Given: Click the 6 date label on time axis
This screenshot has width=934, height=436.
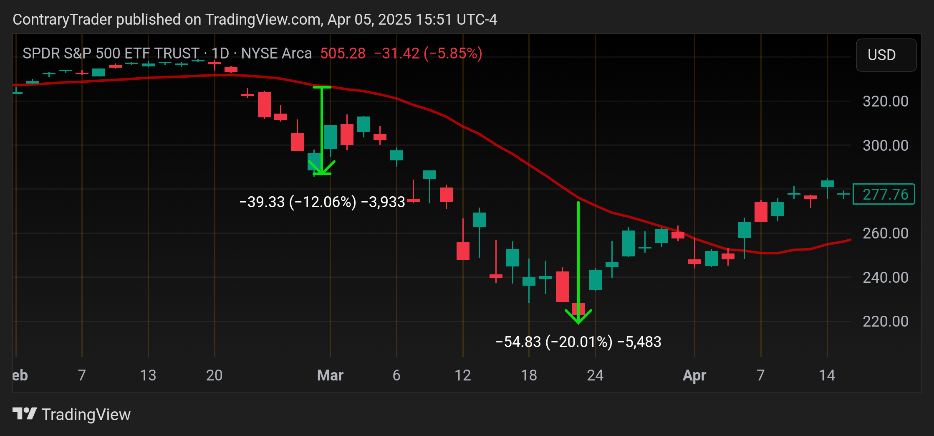Looking at the screenshot, I should [x=396, y=375].
